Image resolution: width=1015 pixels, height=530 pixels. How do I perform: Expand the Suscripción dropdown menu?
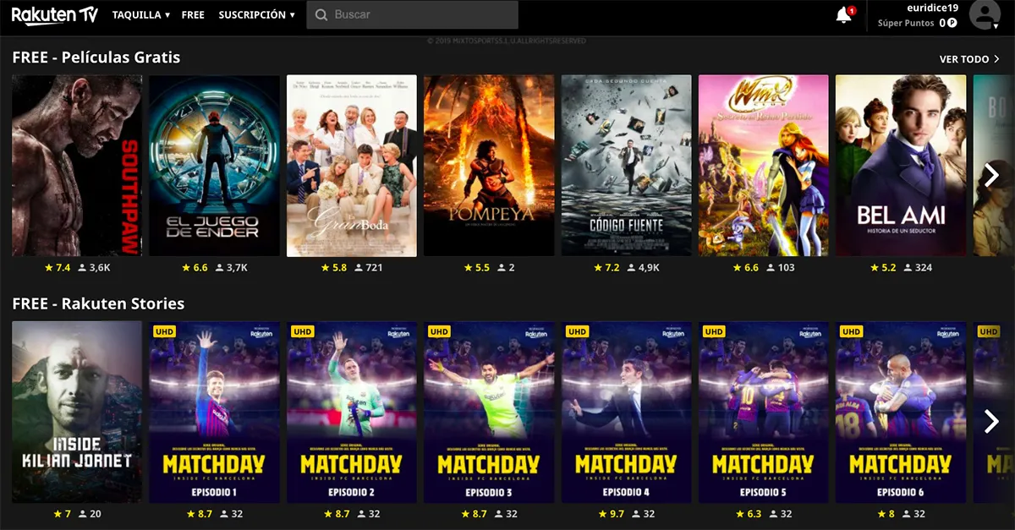(x=256, y=15)
